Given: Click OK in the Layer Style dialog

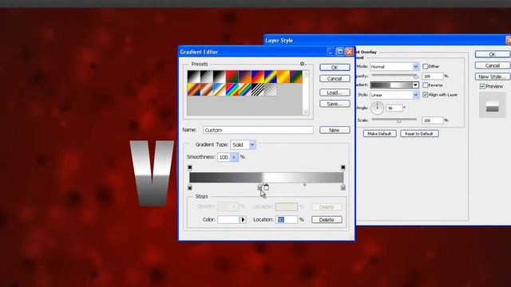Looking at the screenshot, I should tap(493, 54).
